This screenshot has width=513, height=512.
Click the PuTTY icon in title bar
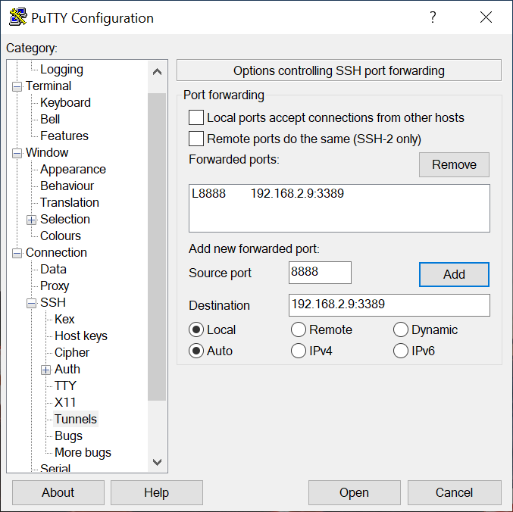17,17
